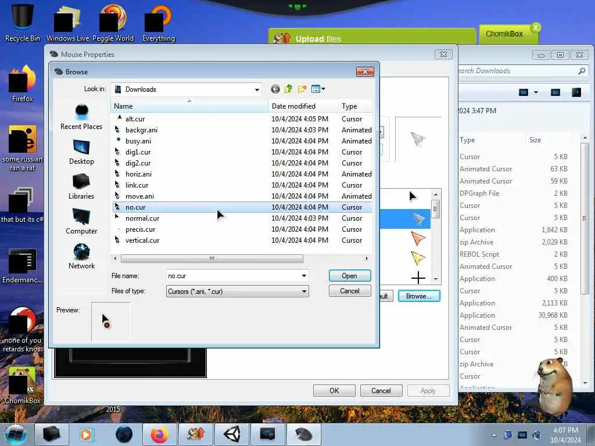This screenshot has height=446, width=595.
Task: Click the Search Downloads field in Explorer
Action: pyautogui.click(x=518, y=71)
